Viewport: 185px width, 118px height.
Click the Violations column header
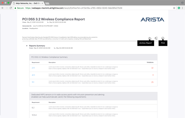(x=150, y=62)
